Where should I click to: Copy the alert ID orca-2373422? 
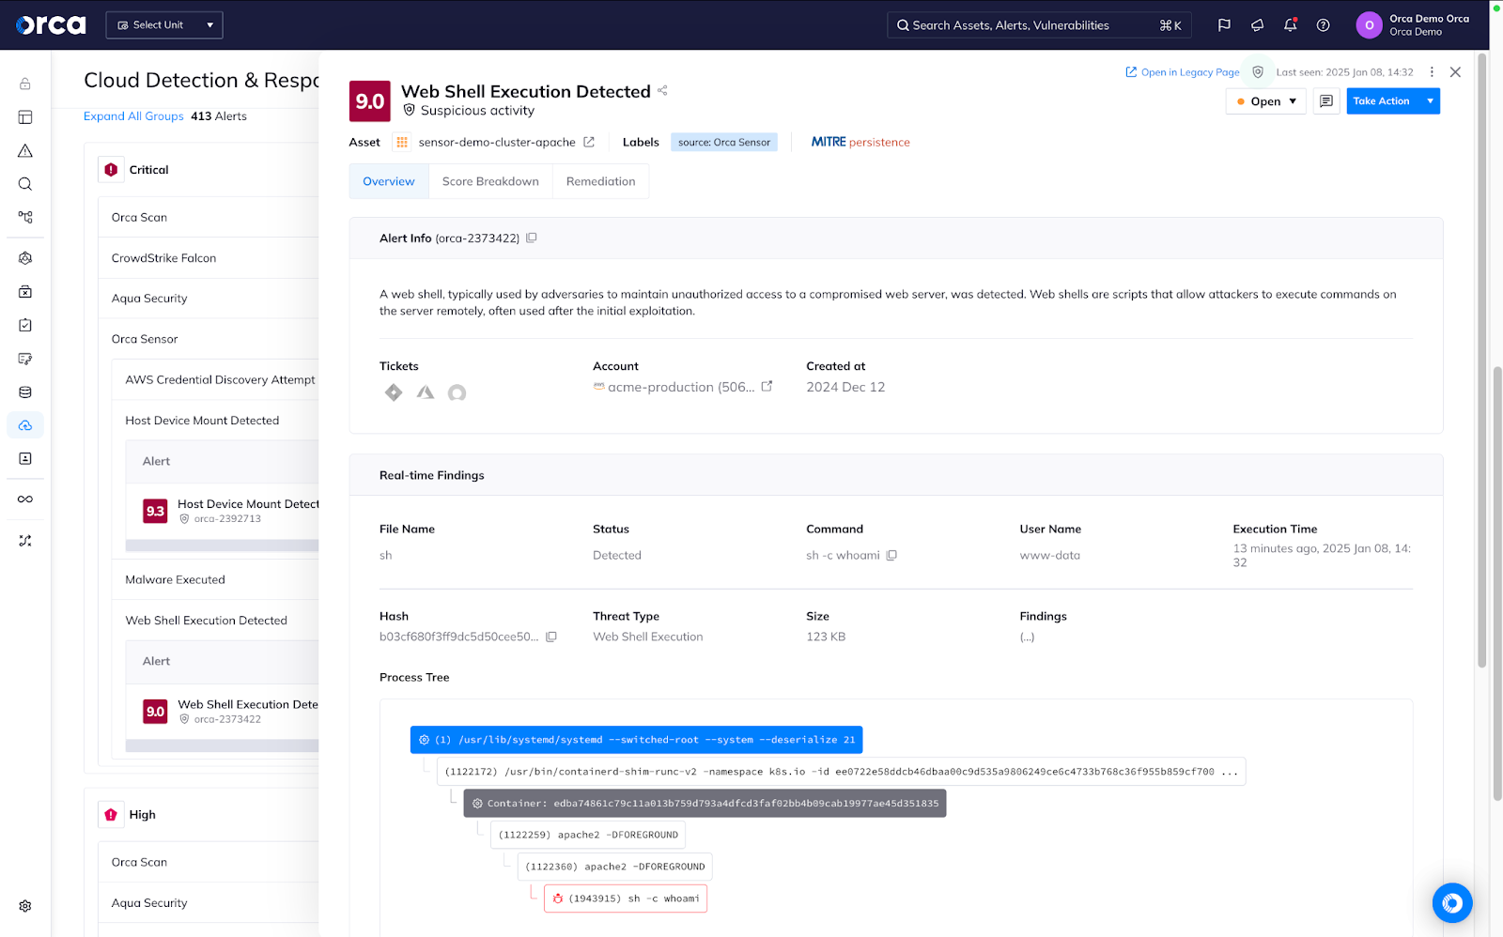(532, 238)
